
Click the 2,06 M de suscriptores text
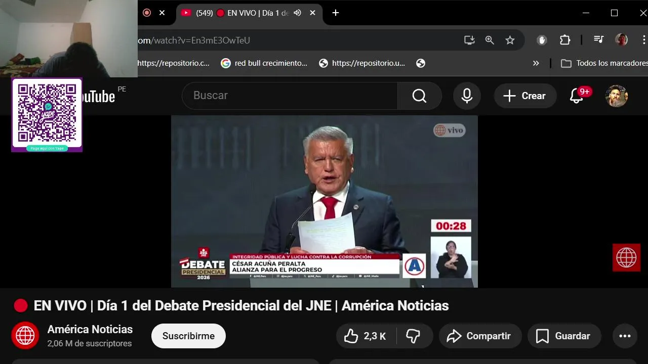pos(90,343)
